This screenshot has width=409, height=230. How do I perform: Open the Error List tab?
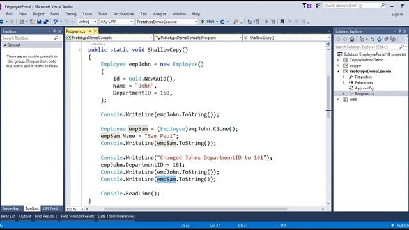pyautogui.click(x=8, y=216)
